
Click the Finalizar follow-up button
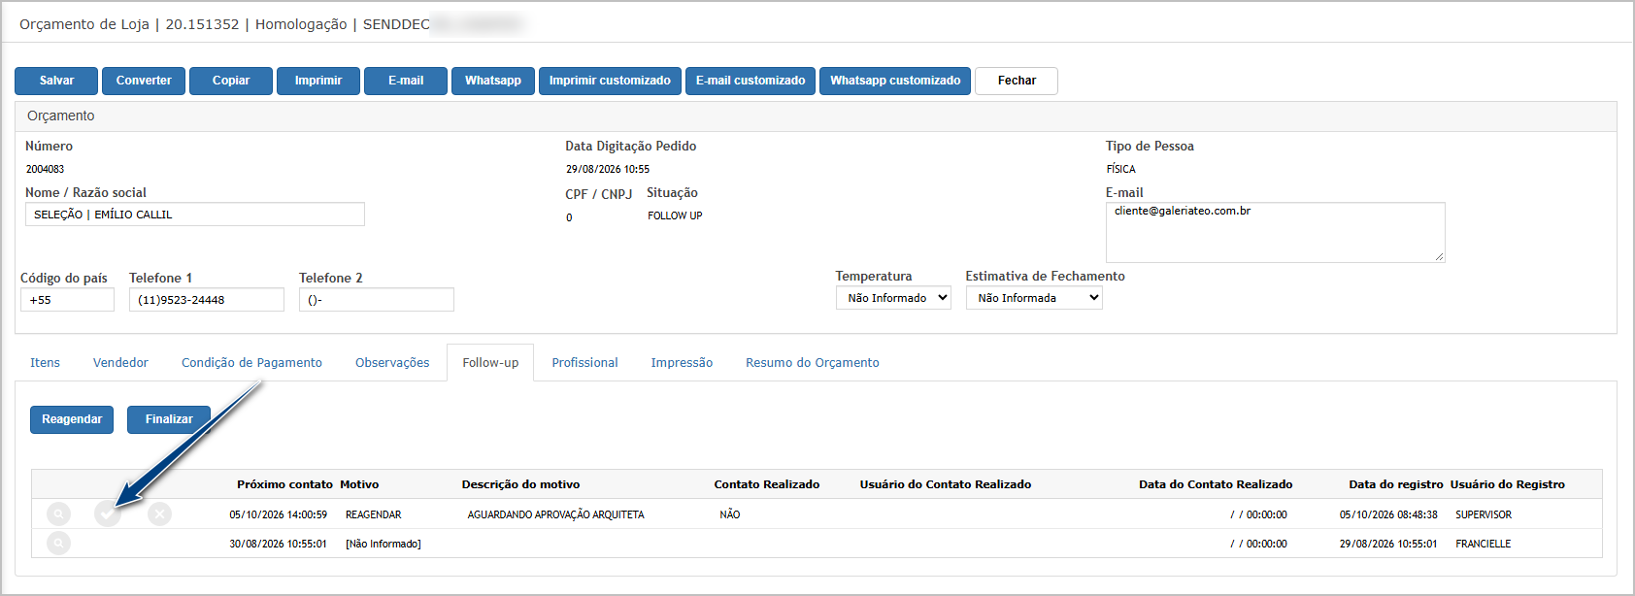click(x=169, y=419)
